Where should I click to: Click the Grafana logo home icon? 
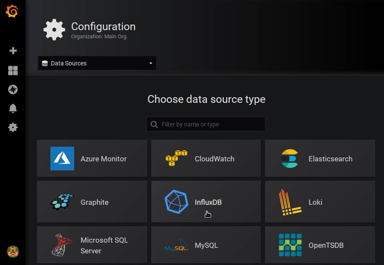[12, 12]
